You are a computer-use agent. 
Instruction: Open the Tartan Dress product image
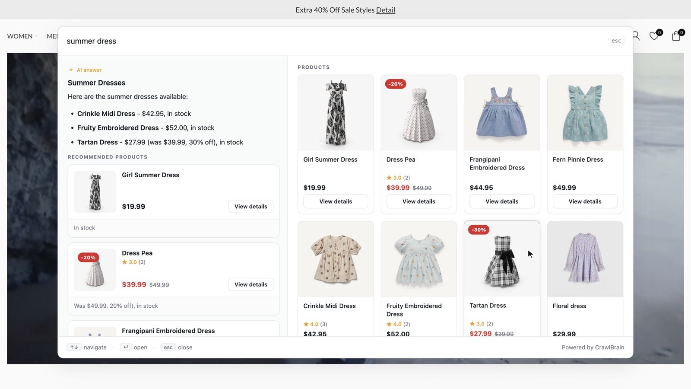502,259
